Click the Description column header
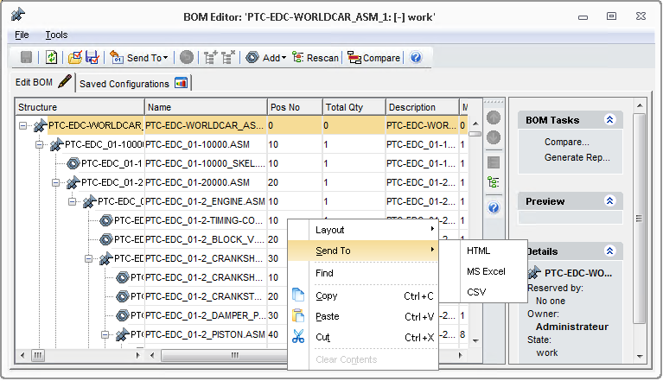 click(x=423, y=107)
